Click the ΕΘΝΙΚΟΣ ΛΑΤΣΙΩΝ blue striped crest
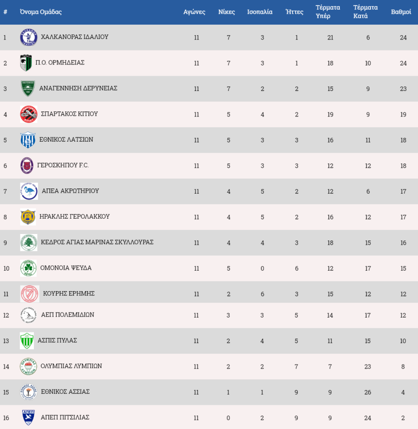 pos(28,140)
